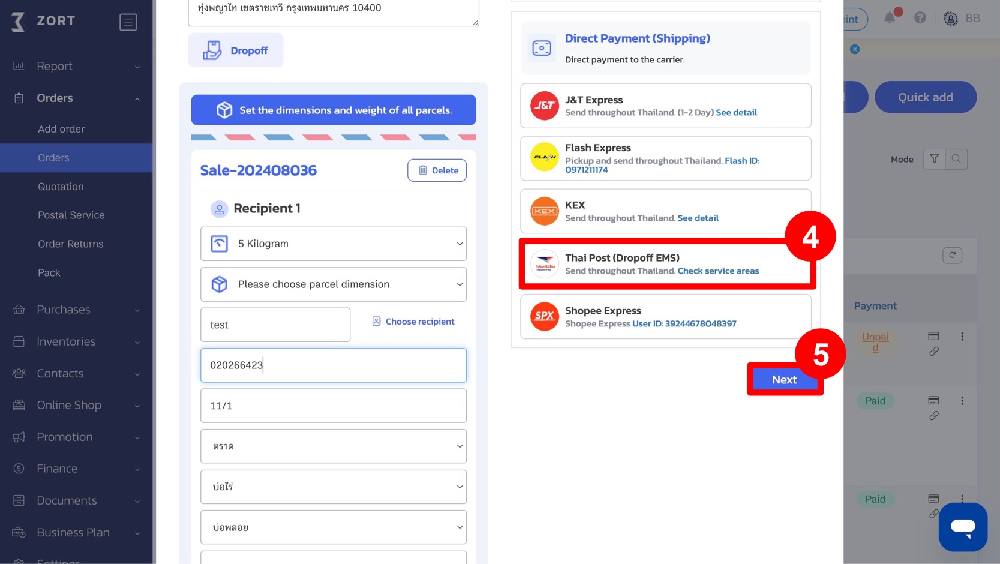Image resolution: width=1000 pixels, height=564 pixels.
Task: Select KEX carrier logo
Action: click(545, 211)
